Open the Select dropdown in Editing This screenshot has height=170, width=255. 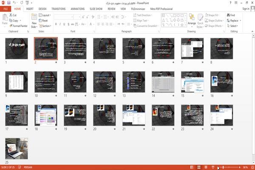coord(232,26)
